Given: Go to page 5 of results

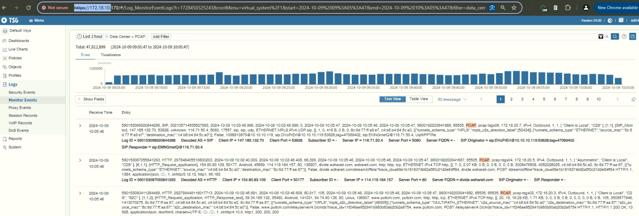Looking at the screenshot, I should [544, 99].
